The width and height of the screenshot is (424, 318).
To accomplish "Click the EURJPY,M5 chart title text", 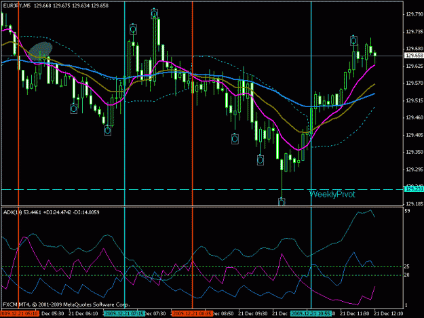I will pyautogui.click(x=17, y=5).
